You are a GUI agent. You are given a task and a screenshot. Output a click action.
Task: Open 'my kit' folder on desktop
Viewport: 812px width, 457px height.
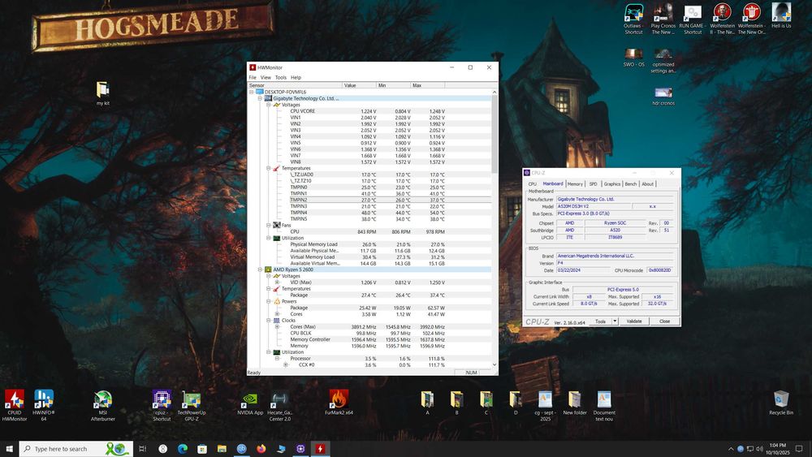(103, 90)
